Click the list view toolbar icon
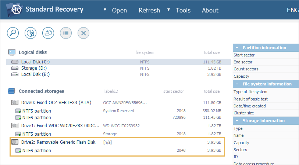The width and height of the screenshot is (299, 165). coord(66,33)
